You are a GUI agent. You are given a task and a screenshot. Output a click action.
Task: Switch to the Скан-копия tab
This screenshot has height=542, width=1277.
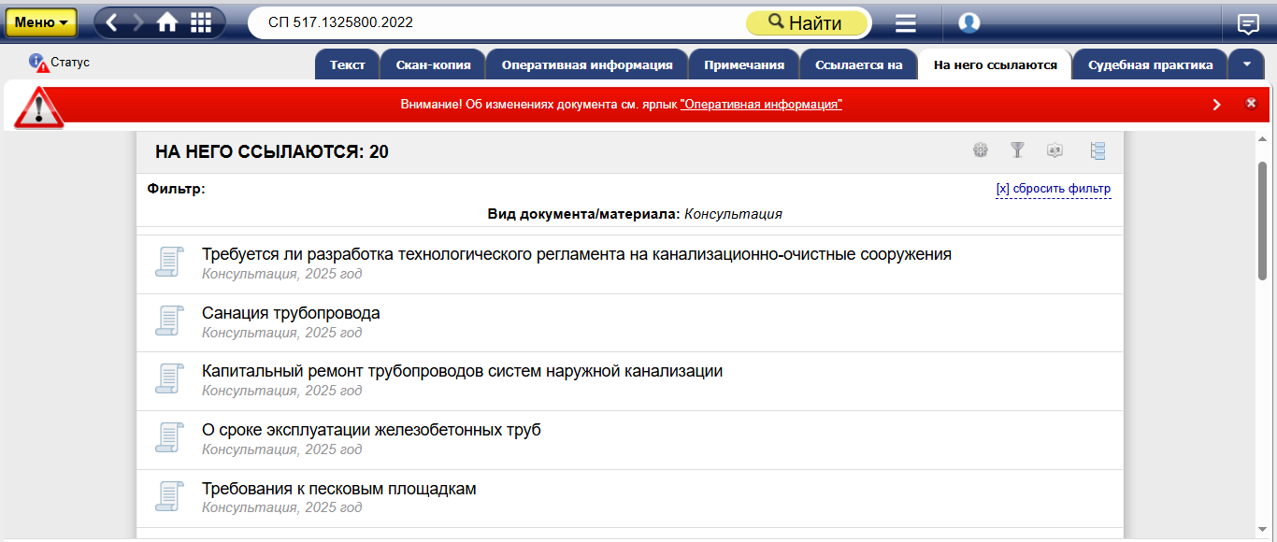click(x=433, y=65)
